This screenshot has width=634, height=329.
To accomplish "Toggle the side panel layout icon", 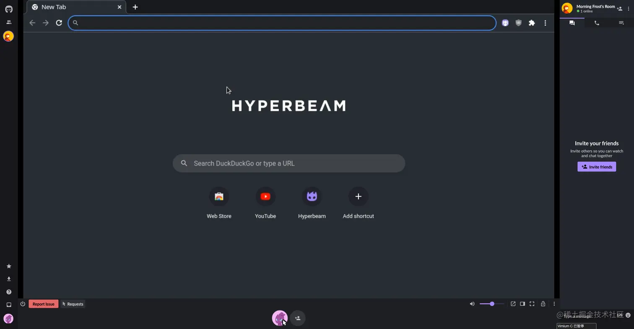I will tap(522, 304).
